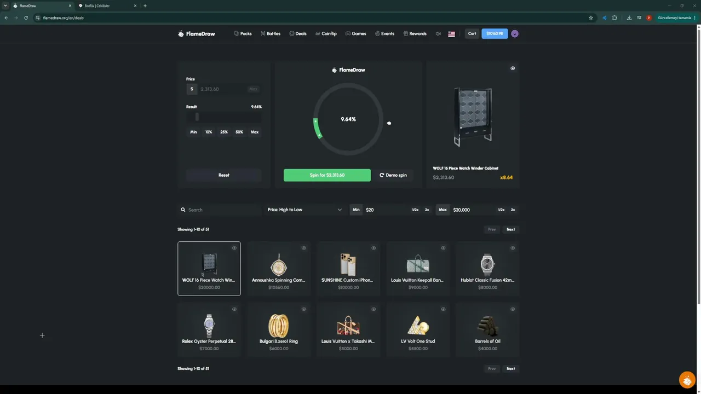Open the Rewards page
This screenshot has width=701, height=394.
pyautogui.click(x=415, y=34)
